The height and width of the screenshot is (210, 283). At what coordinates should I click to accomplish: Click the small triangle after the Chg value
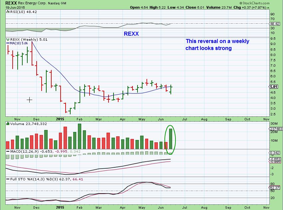tap(268, 8)
